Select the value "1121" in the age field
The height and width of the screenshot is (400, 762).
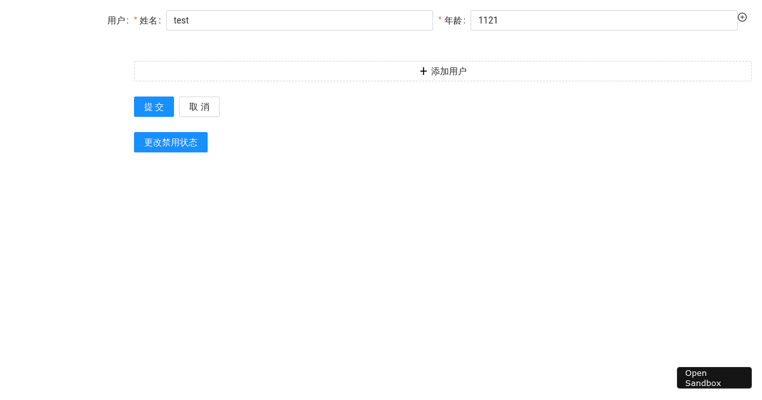coord(488,20)
